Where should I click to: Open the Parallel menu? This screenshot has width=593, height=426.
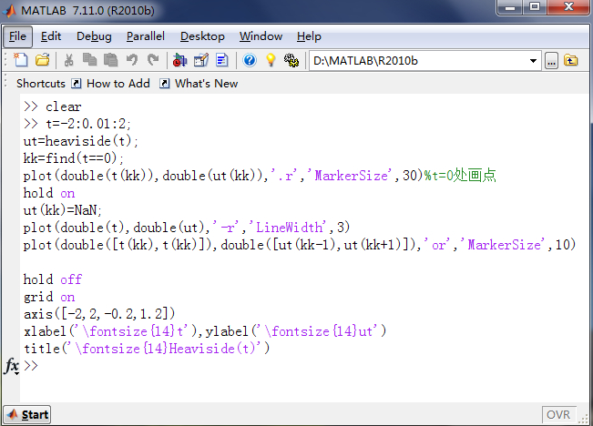[145, 36]
